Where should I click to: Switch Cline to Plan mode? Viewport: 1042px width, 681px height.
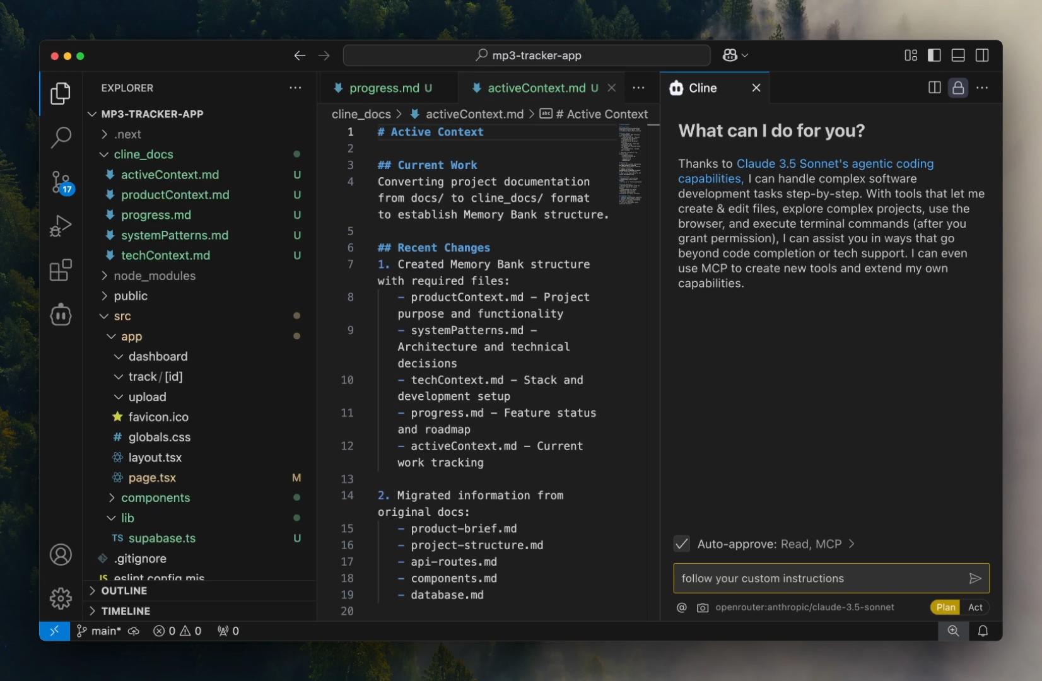pyautogui.click(x=945, y=607)
